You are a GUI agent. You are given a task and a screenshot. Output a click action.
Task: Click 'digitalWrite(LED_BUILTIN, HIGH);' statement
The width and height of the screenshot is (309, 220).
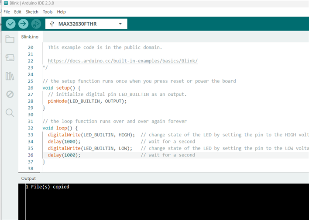tap(91, 135)
